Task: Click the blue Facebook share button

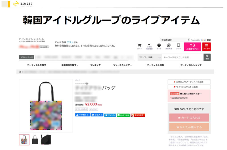Action: [x=97, y=115]
